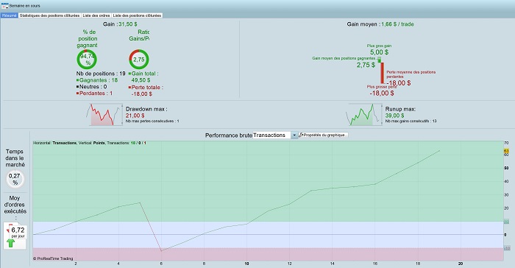Click the green up arrow under 6,72 par jour

click(x=11, y=243)
